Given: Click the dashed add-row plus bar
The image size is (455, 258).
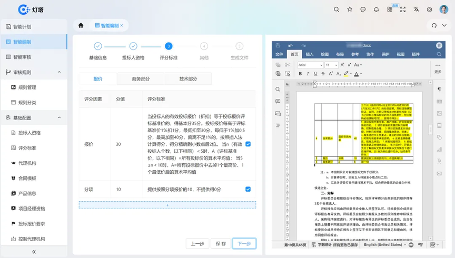Looking at the screenshot, I should coord(167,205).
